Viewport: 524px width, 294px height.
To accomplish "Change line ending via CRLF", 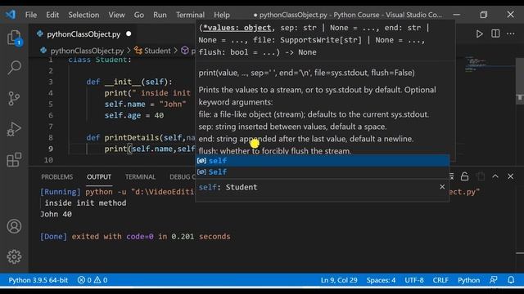I will (440, 280).
